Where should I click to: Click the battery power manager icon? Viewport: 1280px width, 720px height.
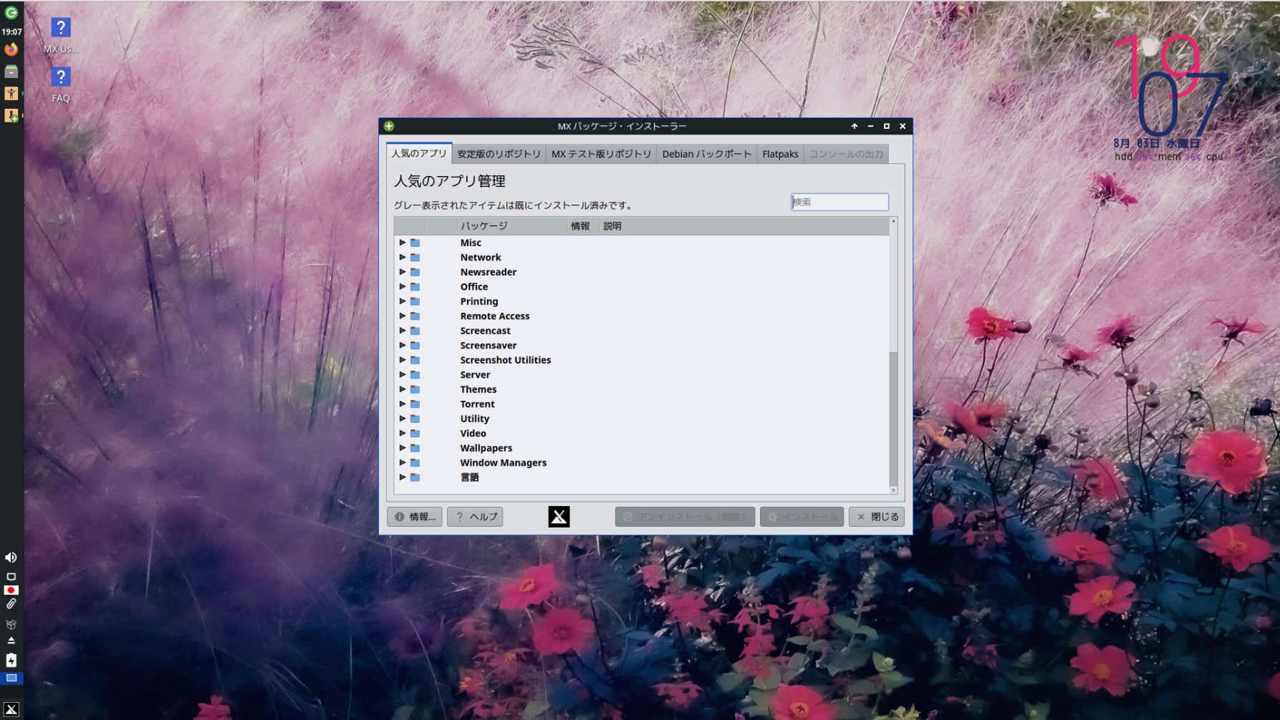tap(11, 660)
